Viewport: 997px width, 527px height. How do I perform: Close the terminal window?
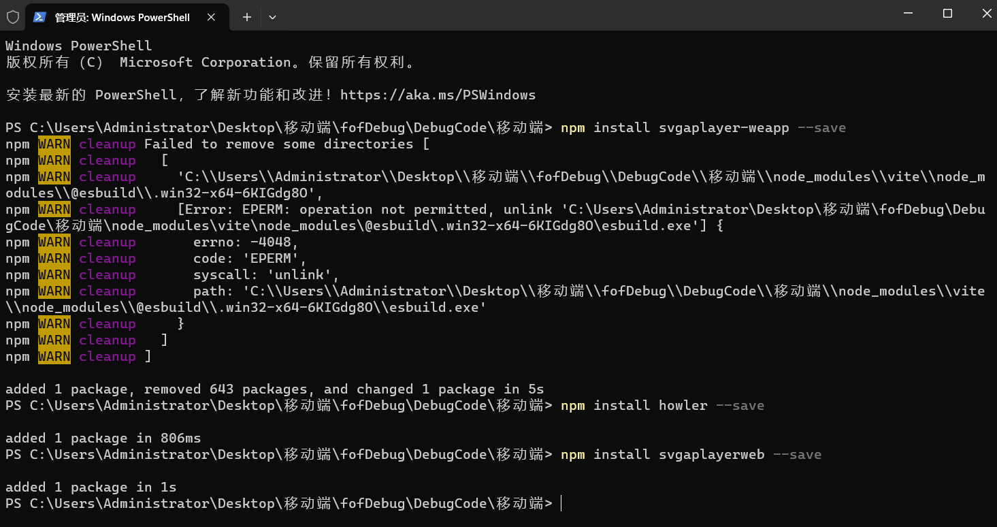[x=986, y=14]
